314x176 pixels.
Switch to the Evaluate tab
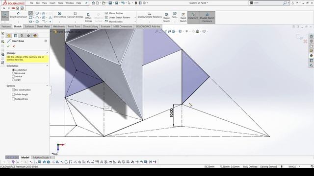[105, 26]
